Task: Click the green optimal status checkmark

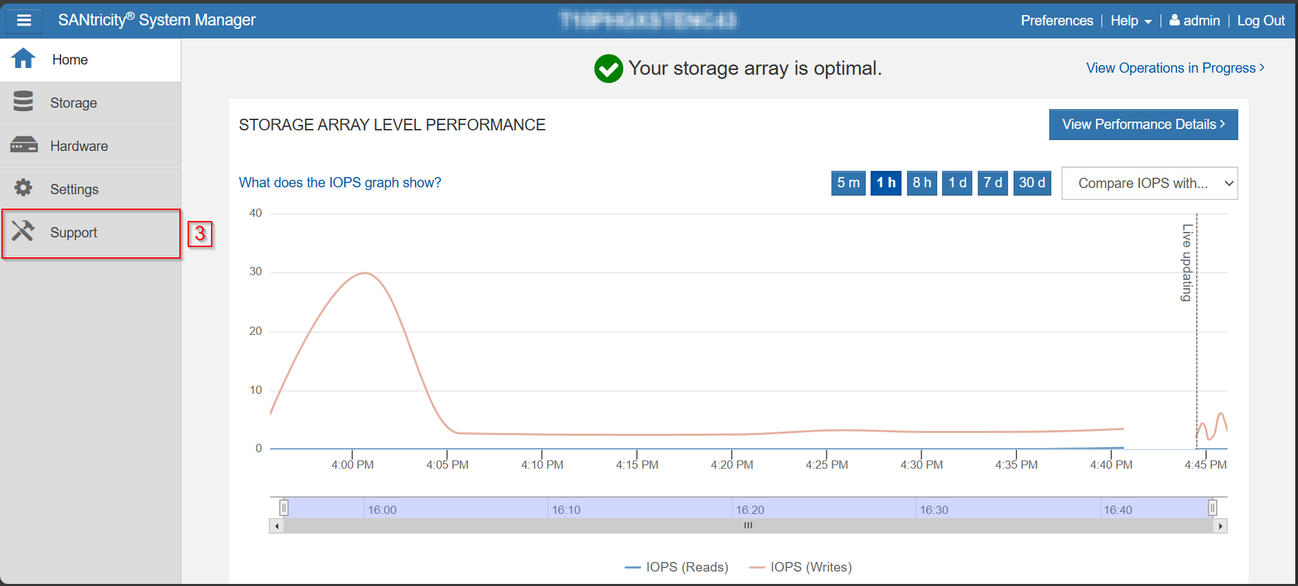Action: pyautogui.click(x=608, y=69)
